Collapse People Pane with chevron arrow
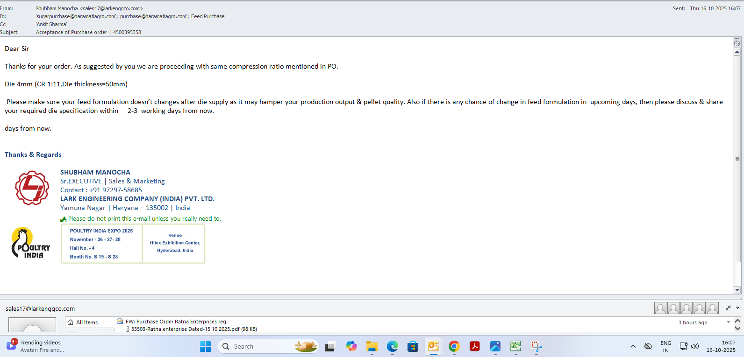 pos(738,308)
